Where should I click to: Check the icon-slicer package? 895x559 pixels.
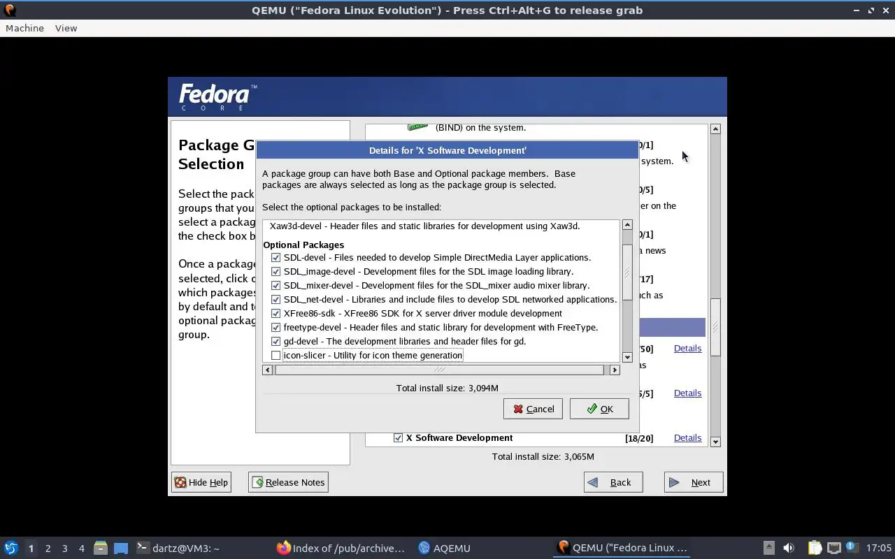click(275, 355)
